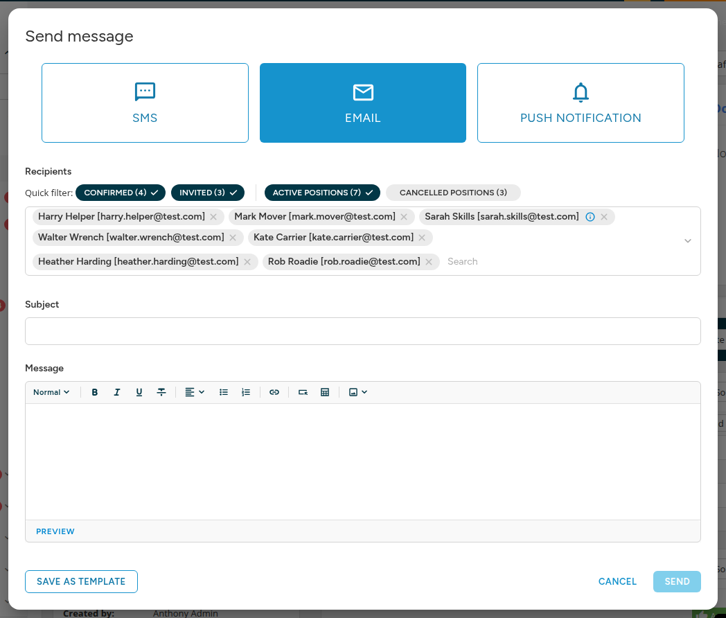This screenshot has height=618, width=726.
Task: Click the insert button icon in toolbar
Action: pyautogui.click(x=303, y=392)
